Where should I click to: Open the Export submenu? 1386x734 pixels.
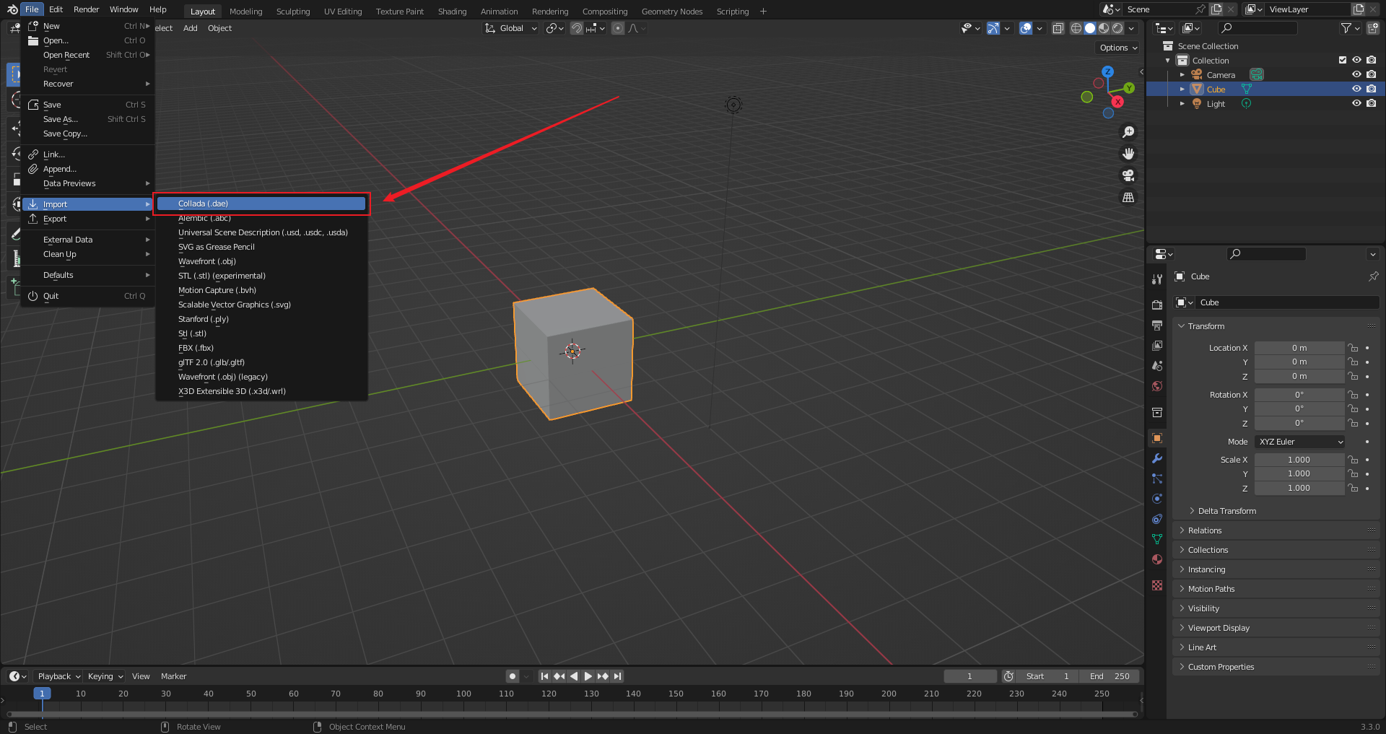point(88,219)
